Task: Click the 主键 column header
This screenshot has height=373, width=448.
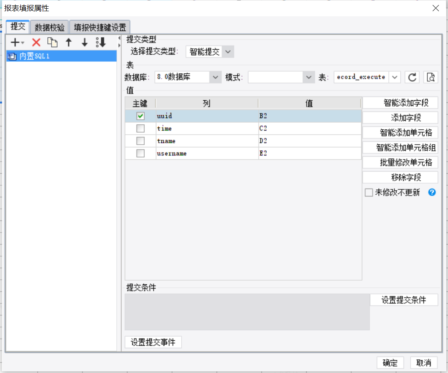Action: click(140, 103)
